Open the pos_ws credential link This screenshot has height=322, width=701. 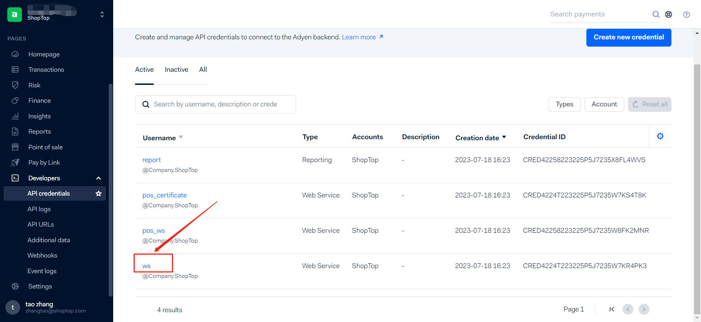coord(153,231)
